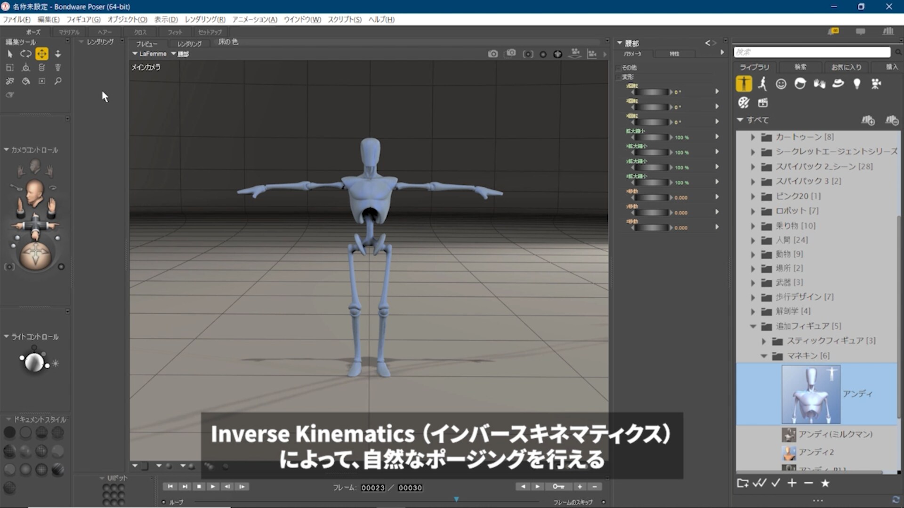Collapse the すべて library category header
904x508 pixels.
coord(740,120)
